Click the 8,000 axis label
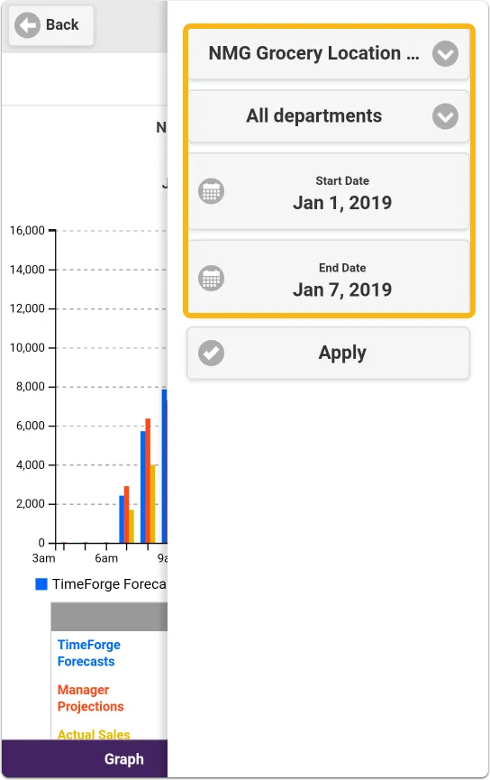The height and width of the screenshot is (780, 490). 31,387
